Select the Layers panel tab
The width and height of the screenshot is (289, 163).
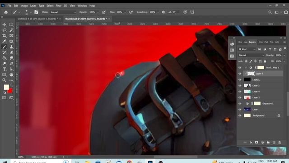(252, 42)
